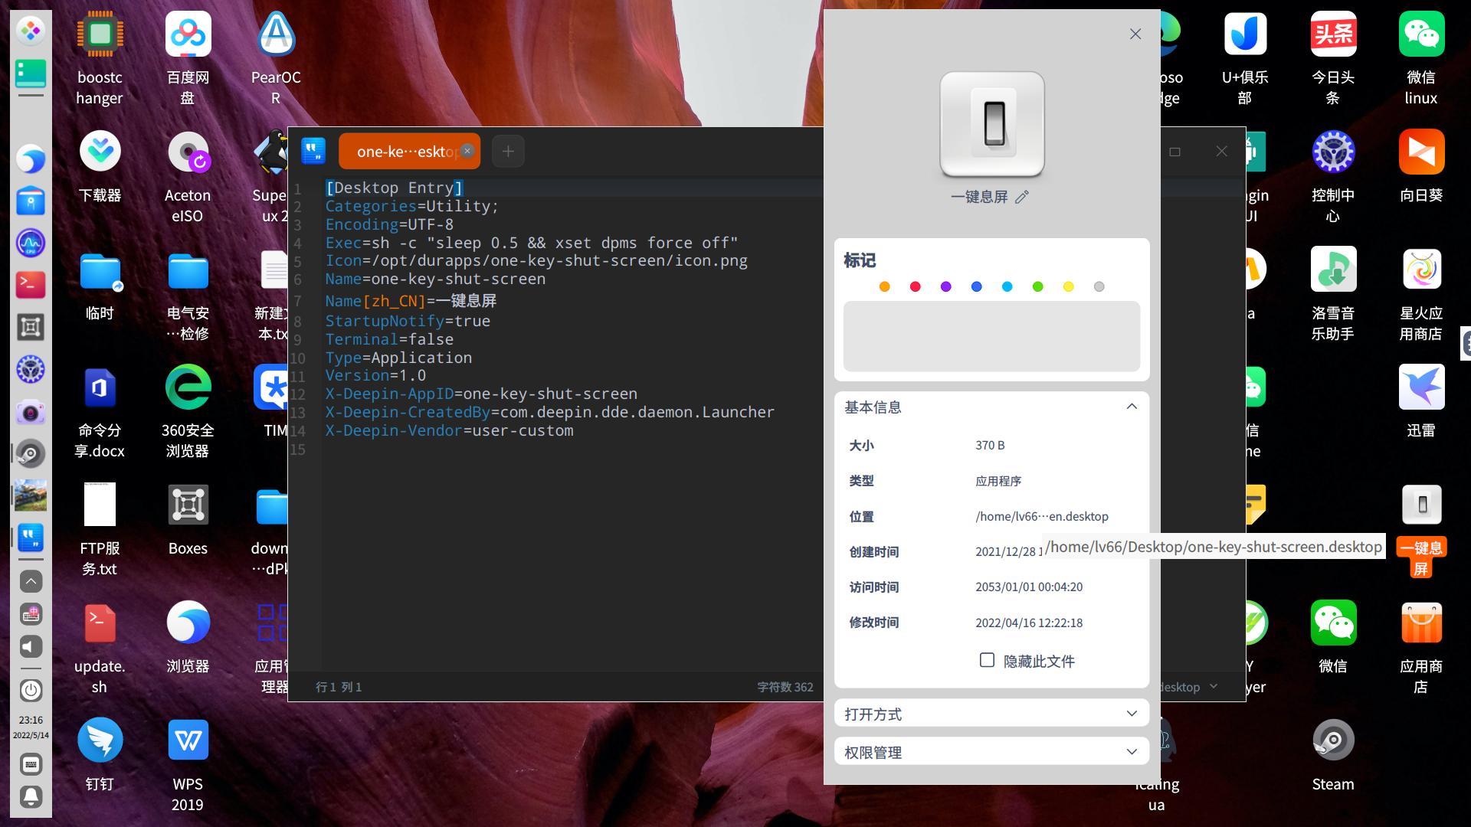The height and width of the screenshot is (827, 1471).
Task: Open the Steam desktop icon
Action: coord(1332,740)
